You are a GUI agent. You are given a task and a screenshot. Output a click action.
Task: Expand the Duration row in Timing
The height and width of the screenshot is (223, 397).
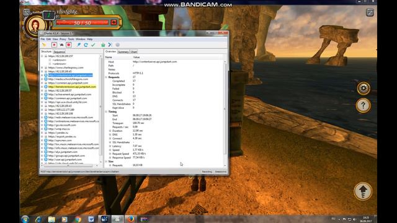pos(110,131)
